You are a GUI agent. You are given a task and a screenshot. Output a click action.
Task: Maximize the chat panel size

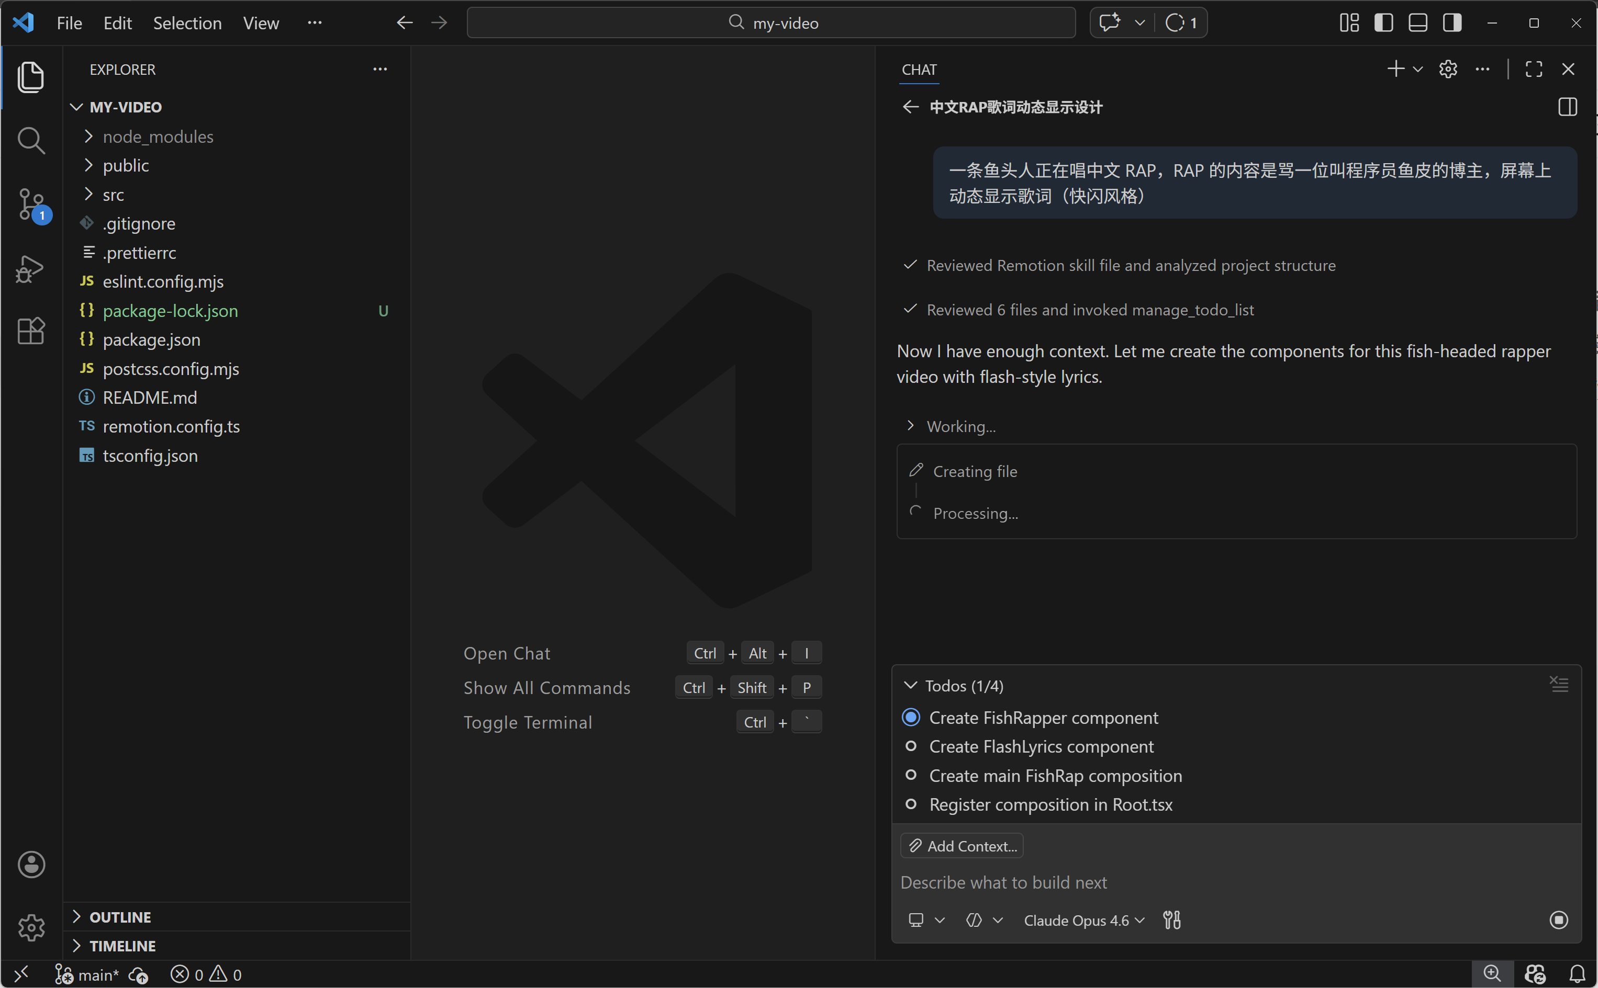[1533, 69]
